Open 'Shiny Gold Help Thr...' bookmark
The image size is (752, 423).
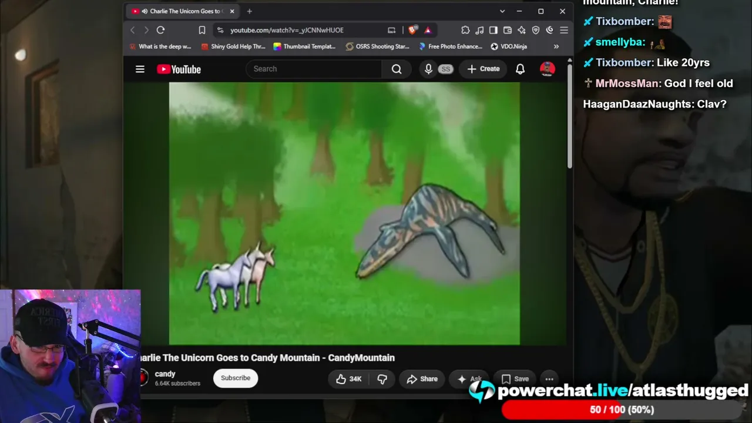click(x=233, y=46)
